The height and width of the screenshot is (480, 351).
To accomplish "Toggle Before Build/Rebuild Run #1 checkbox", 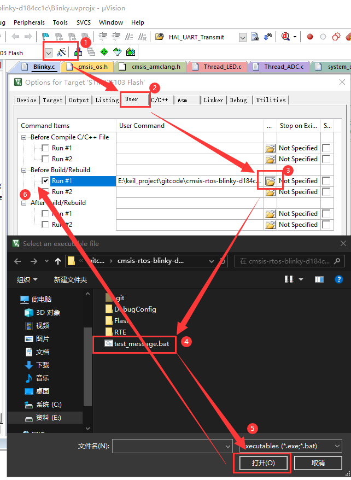I will pos(45,181).
